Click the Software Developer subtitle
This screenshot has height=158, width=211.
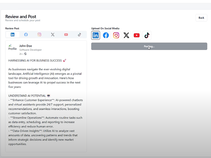pos(30,50)
